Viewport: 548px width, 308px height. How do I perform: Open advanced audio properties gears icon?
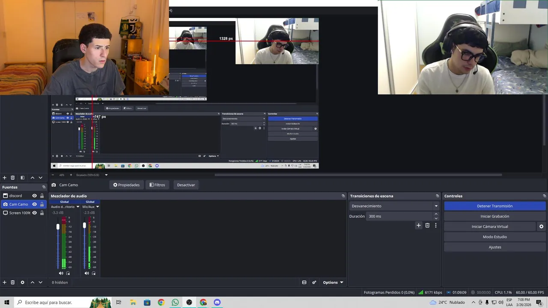(314, 282)
